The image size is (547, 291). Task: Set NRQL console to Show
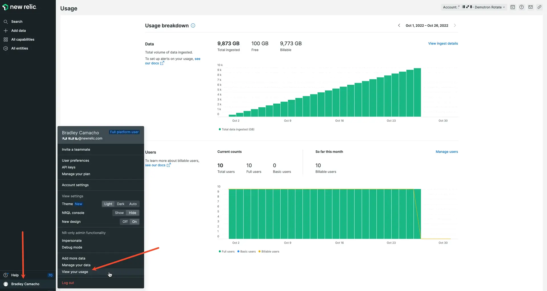pyautogui.click(x=119, y=213)
